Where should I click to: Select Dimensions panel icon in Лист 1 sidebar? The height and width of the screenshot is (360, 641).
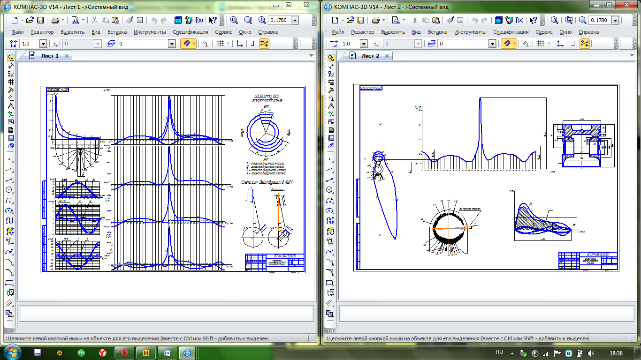coord(10,66)
